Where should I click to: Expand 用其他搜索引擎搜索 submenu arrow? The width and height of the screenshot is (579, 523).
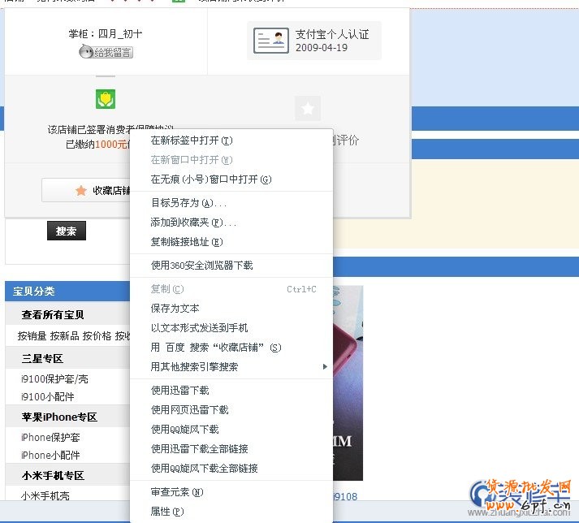click(x=325, y=367)
